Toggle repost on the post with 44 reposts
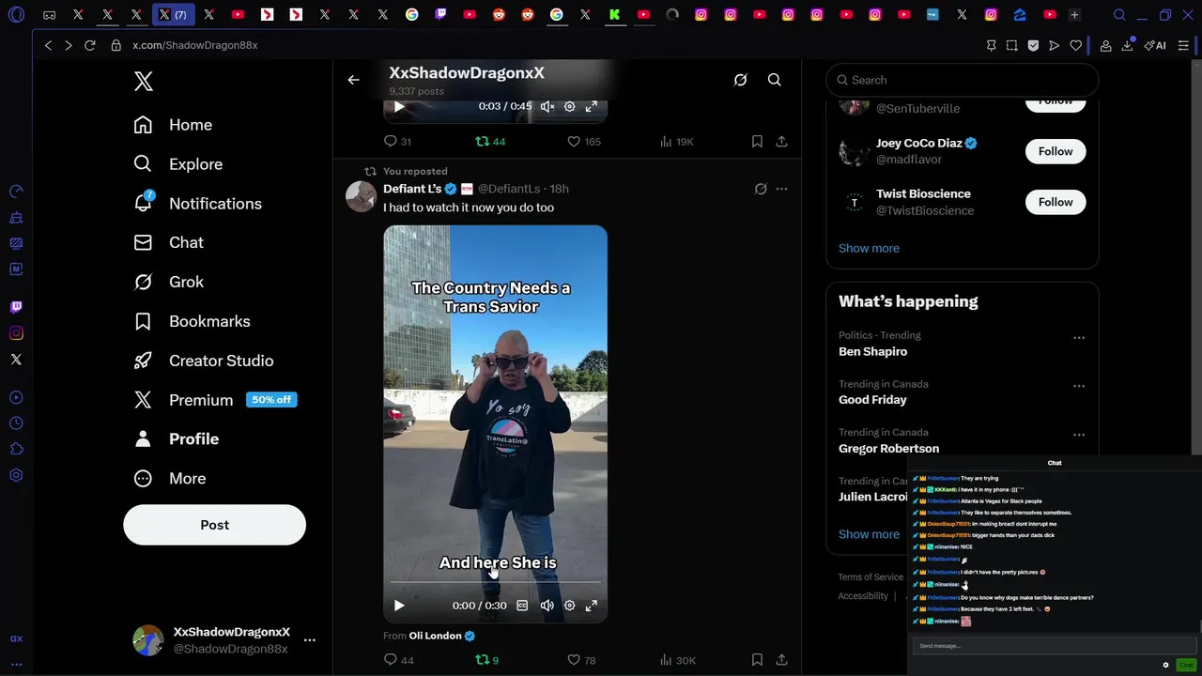 click(490, 142)
